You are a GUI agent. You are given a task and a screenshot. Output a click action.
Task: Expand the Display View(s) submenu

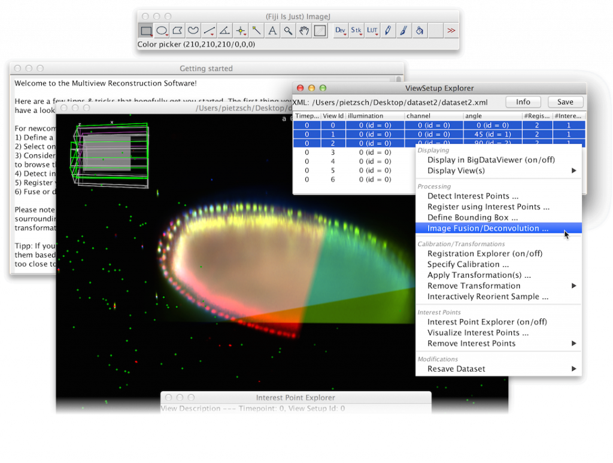pos(499,170)
